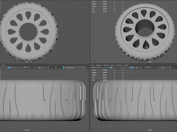This screenshot has width=177, height=132.
Task: Use all lights icon in side view toolbar
Action: click(141, 67)
